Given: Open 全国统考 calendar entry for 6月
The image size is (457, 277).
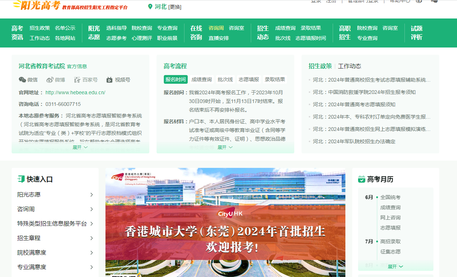Looking at the screenshot, I should pos(390,197).
